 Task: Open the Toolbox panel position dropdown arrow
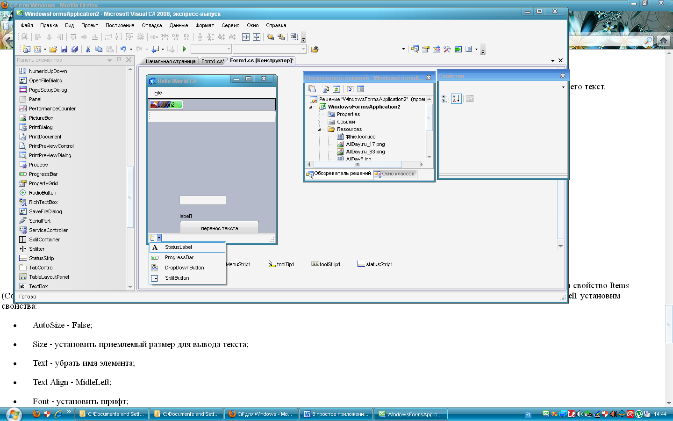tap(110, 60)
